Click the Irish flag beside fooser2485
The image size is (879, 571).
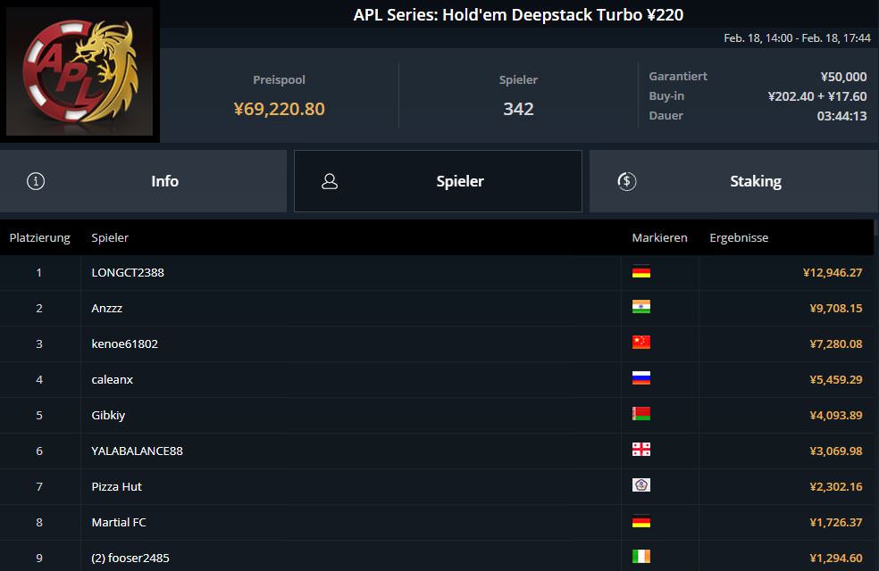click(x=640, y=558)
